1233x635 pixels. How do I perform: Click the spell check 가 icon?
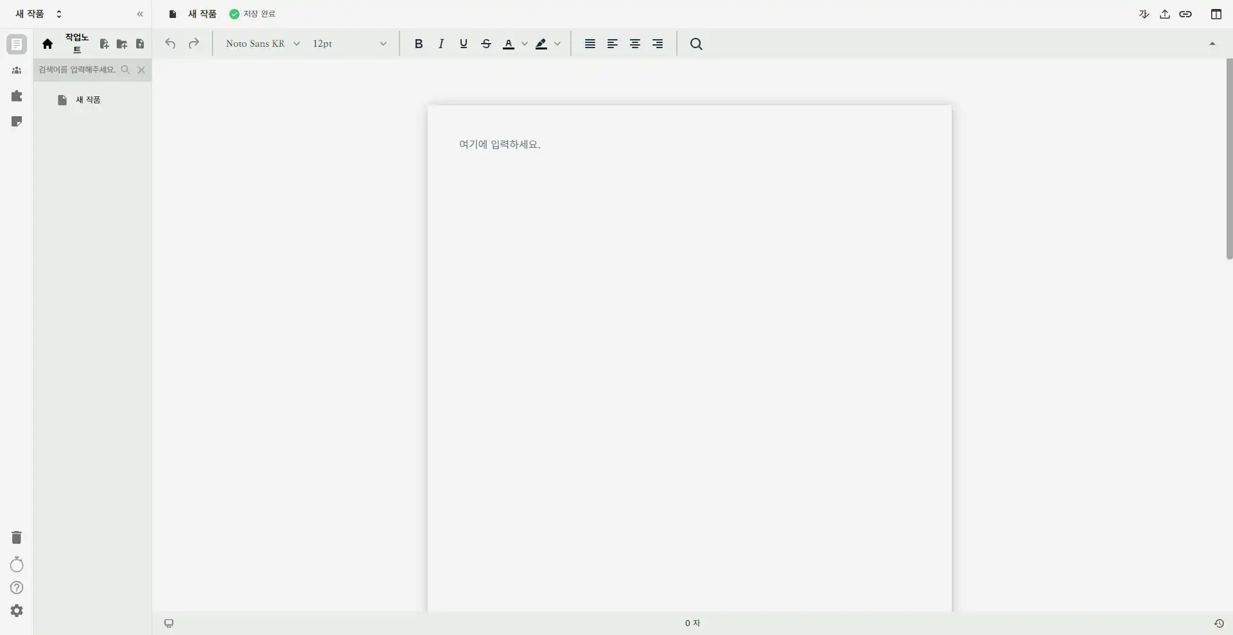coord(1144,14)
